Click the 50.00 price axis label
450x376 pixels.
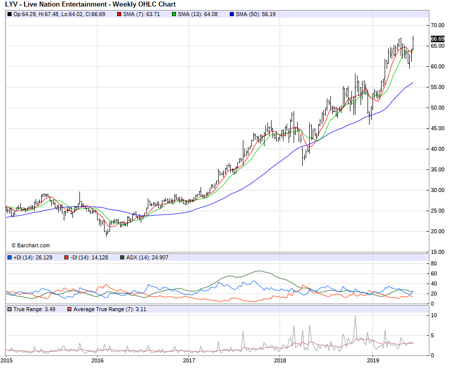[437, 108]
